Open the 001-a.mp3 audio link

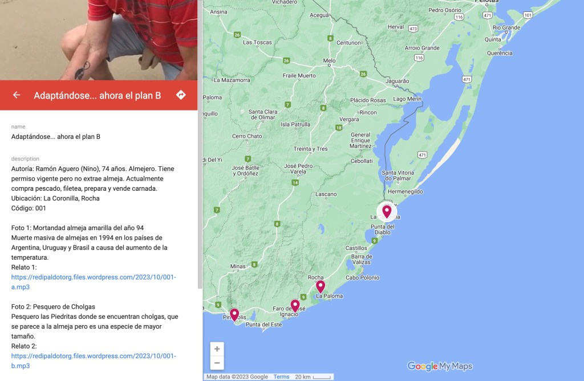tap(94, 282)
